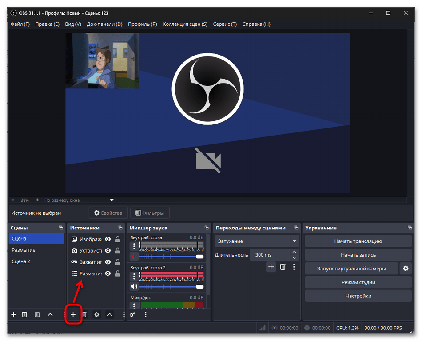Click the add scene plus icon
Screen dimensions: 422x341
13,314
